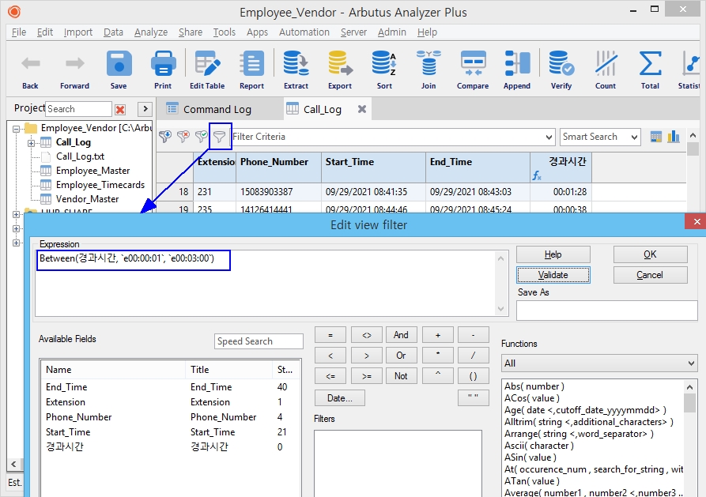
Task: Open the Append tool
Action: [x=517, y=70]
